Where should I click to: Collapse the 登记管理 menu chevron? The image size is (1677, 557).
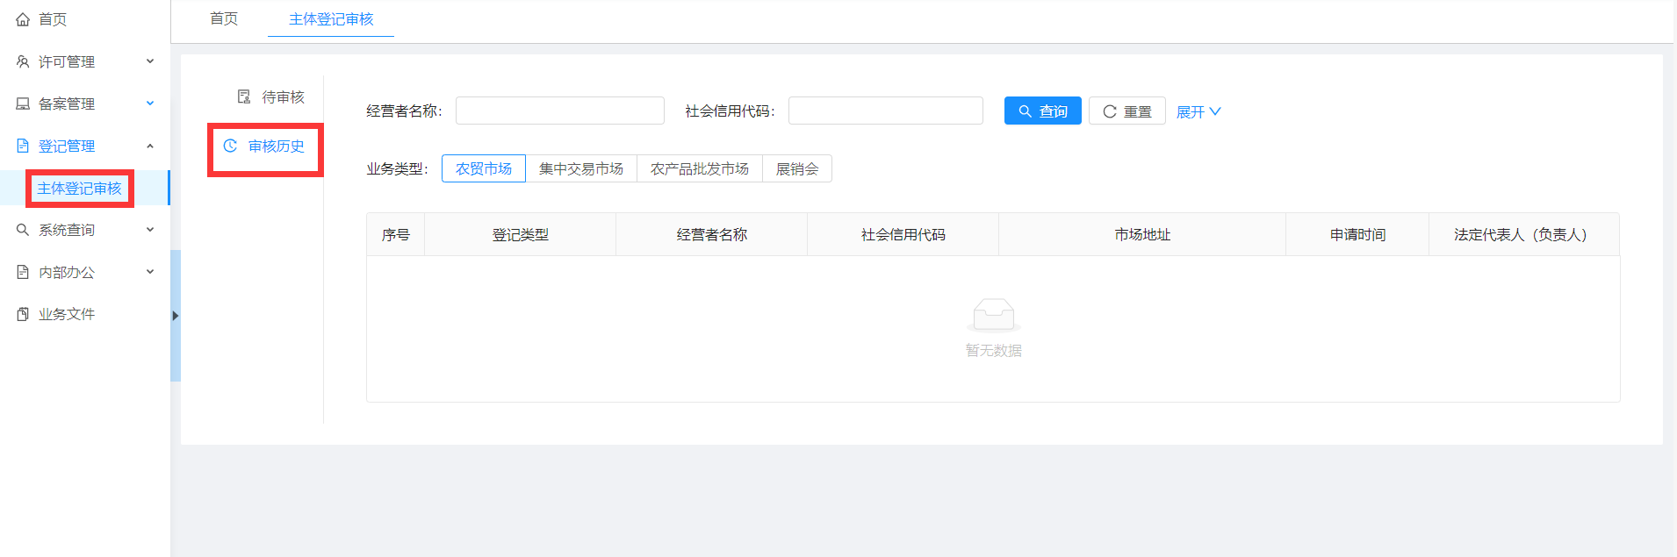click(x=150, y=146)
